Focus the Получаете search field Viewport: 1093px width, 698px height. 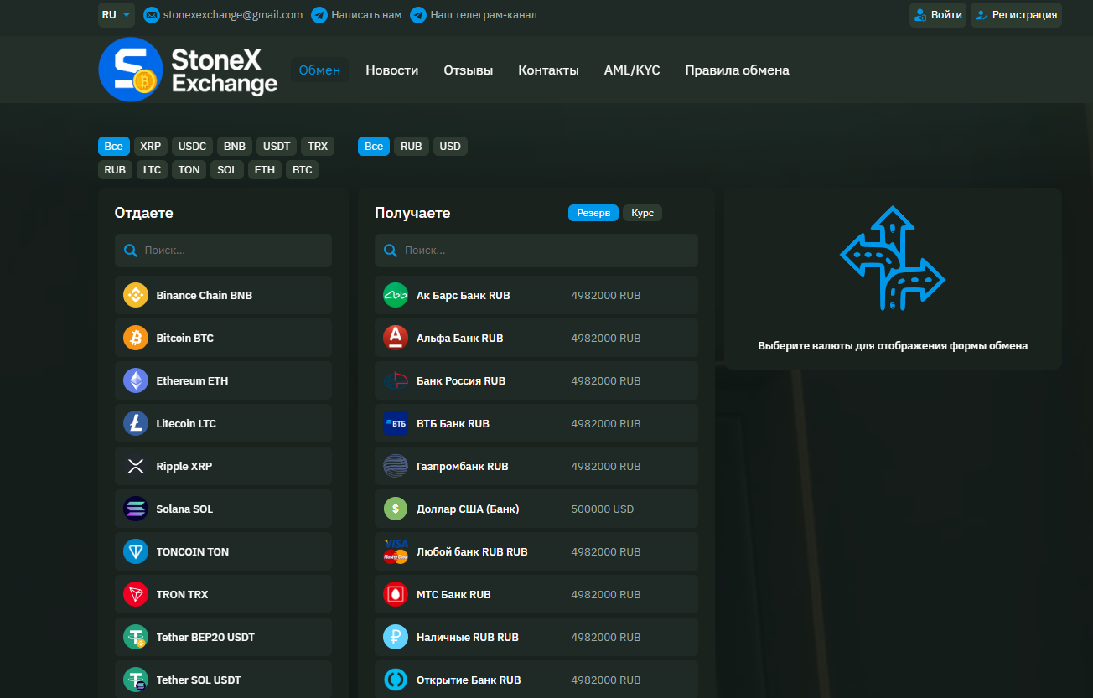click(x=536, y=251)
